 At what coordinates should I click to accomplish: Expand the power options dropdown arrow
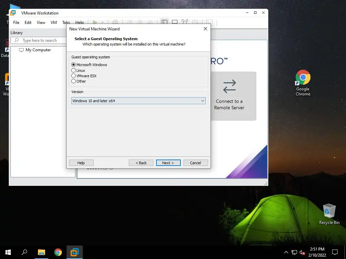pos(102,22)
